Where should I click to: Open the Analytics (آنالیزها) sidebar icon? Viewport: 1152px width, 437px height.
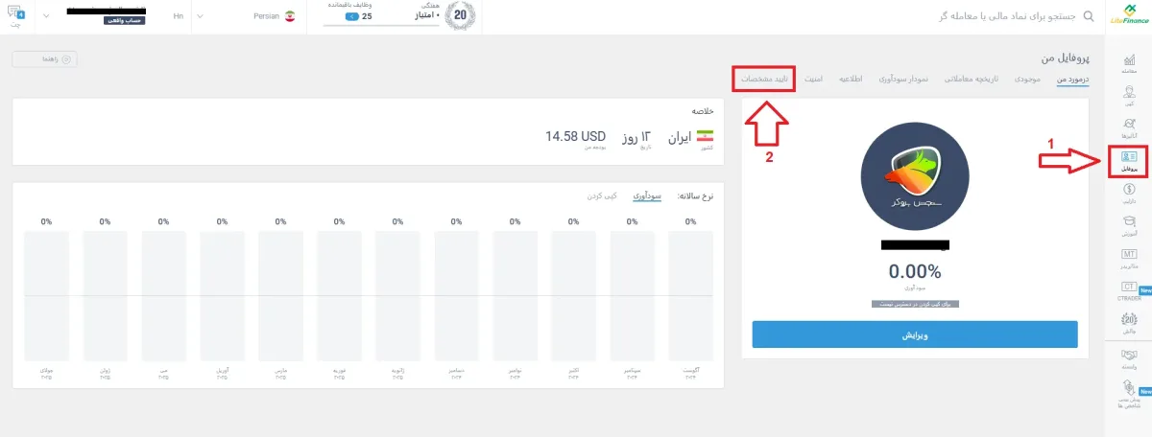pos(1128,127)
